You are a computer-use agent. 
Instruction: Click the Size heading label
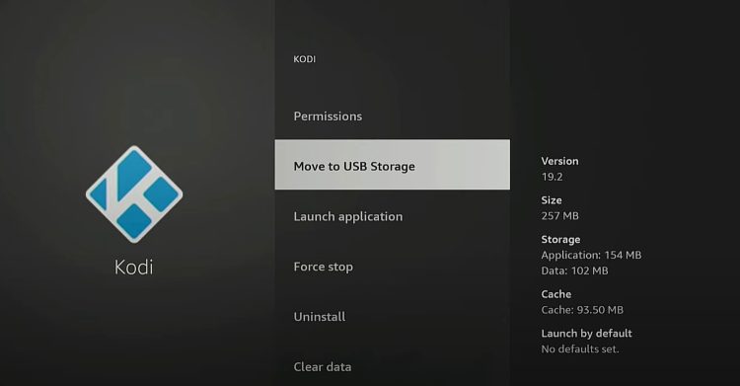[552, 200]
